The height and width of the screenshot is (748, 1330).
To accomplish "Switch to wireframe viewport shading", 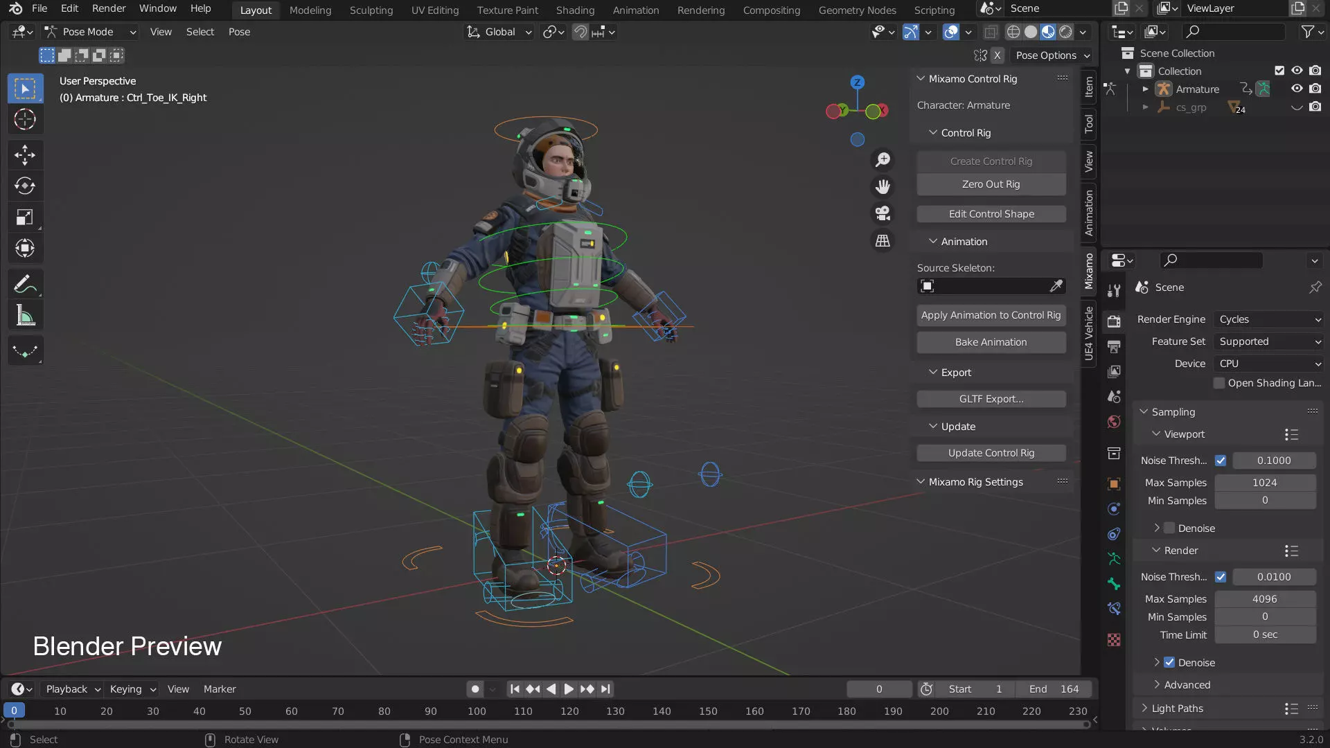I will (x=1013, y=32).
